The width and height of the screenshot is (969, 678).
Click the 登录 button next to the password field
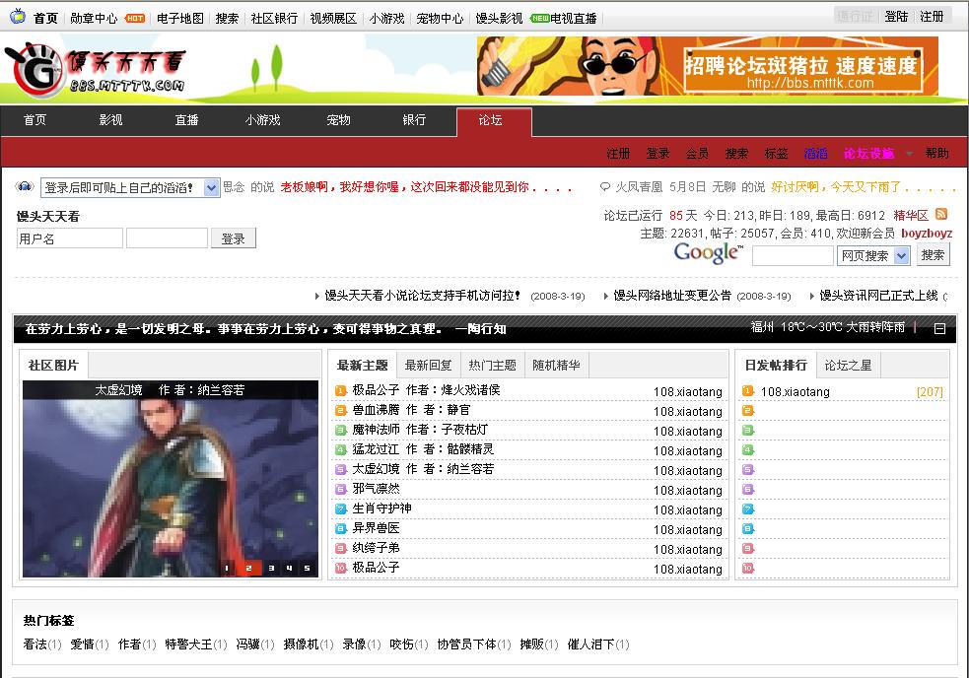pyautogui.click(x=233, y=238)
